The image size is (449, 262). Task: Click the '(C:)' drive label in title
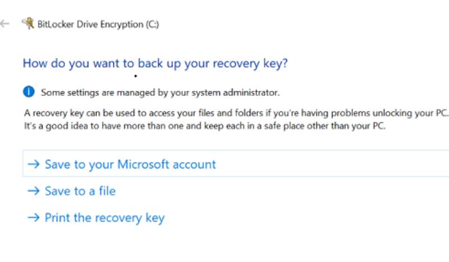152,24
